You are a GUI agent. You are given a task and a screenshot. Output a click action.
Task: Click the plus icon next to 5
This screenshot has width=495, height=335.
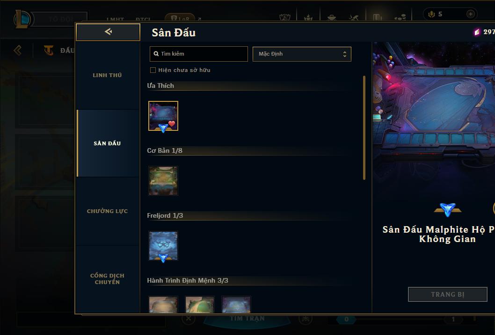pos(470,14)
